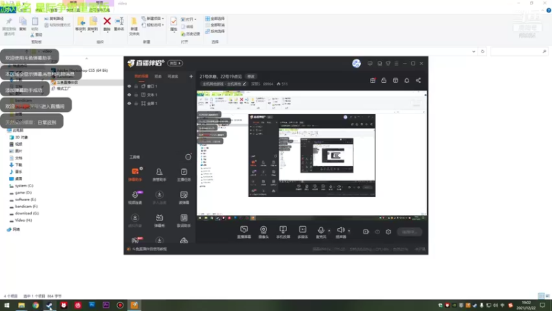Image resolution: width=552 pixels, height=311 pixels.
Task: Open the notification bell in streaming app
Action: click(406, 80)
